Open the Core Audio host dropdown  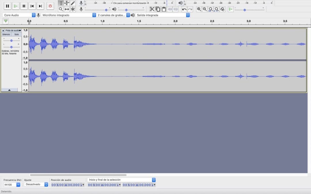[x=19, y=15]
